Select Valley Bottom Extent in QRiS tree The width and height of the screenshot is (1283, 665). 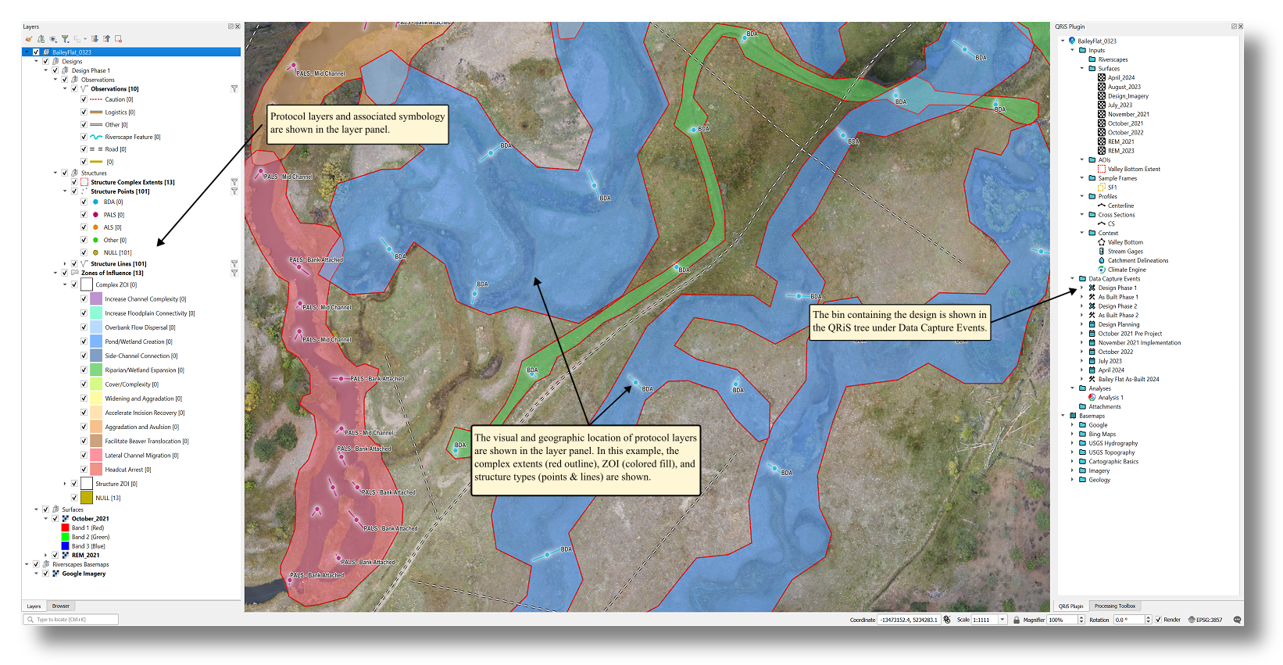pos(1134,169)
